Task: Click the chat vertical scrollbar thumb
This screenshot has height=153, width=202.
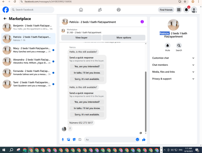Action: tap(145, 102)
